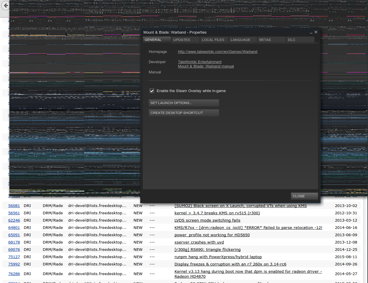Viewport: 368px width, 283px height.
Task: Open the TaleWorlds Entertainment developer link
Action: (200, 62)
